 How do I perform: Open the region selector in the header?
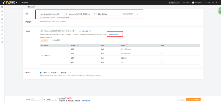click(174, 3)
